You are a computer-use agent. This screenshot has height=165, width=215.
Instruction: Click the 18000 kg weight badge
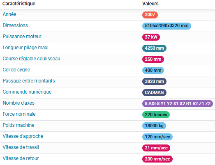click(x=154, y=126)
